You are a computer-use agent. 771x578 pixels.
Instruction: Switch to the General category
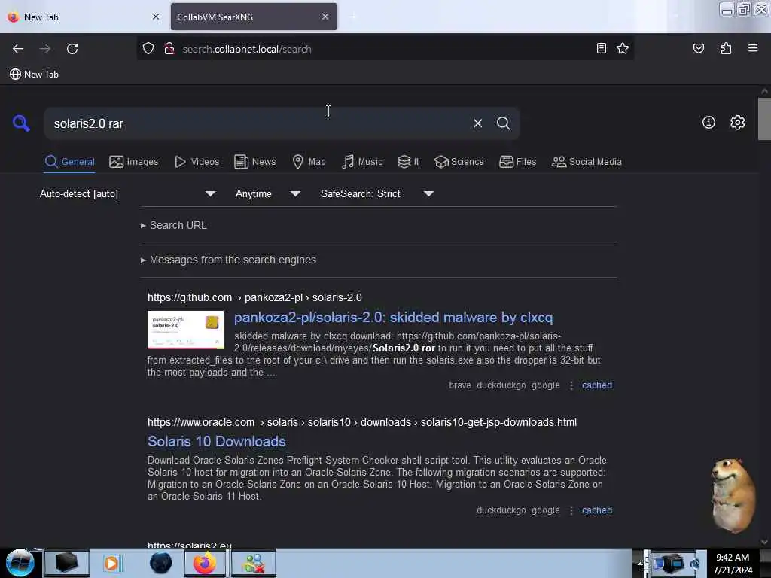tap(69, 162)
